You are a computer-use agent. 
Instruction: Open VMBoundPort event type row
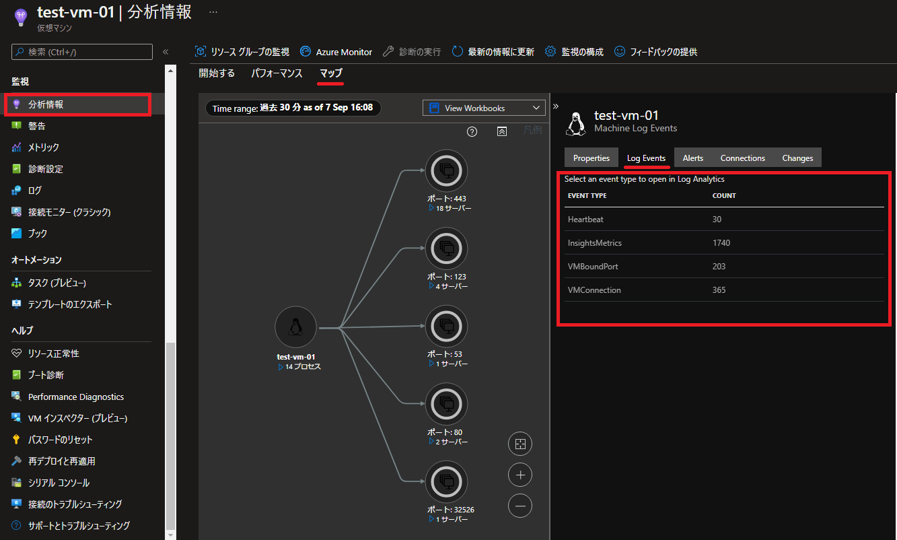point(724,266)
